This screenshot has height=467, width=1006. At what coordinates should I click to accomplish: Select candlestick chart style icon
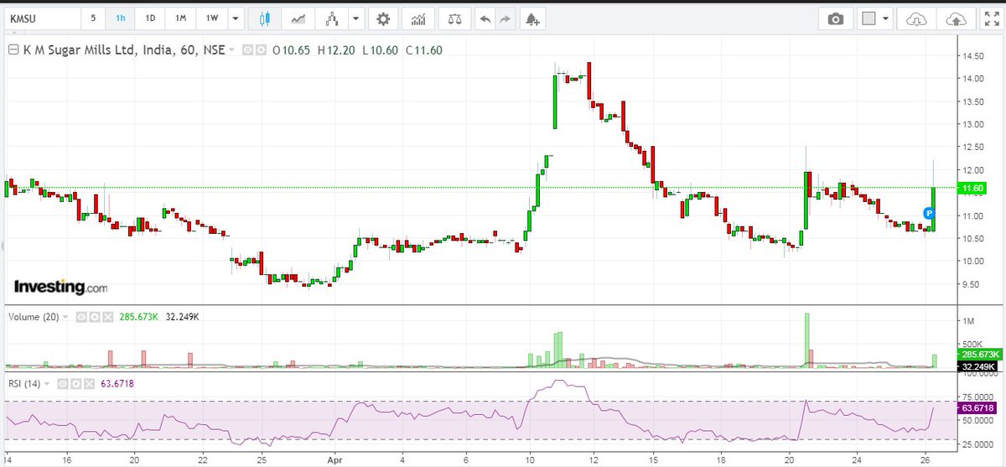[x=265, y=18]
